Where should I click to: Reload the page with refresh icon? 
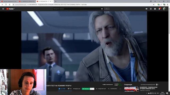point(10,4)
